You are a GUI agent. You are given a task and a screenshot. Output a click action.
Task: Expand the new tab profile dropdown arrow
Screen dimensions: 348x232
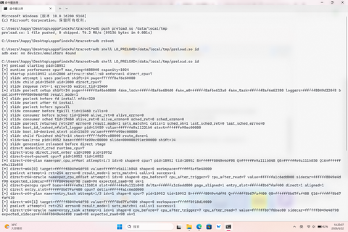point(67,9)
